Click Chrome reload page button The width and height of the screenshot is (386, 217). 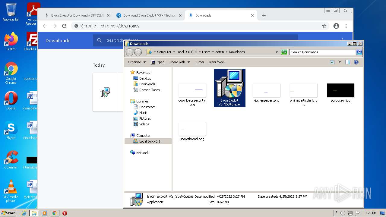(64, 26)
